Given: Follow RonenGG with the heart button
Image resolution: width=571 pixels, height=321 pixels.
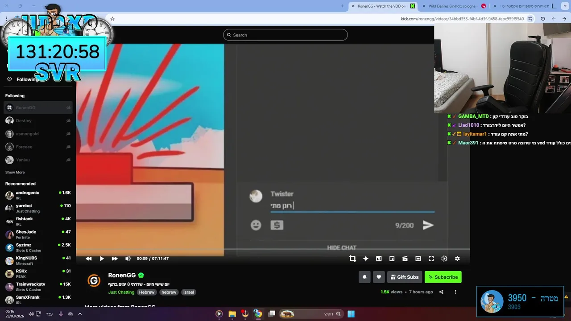Looking at the screenshot, I should tap(379, 277).
